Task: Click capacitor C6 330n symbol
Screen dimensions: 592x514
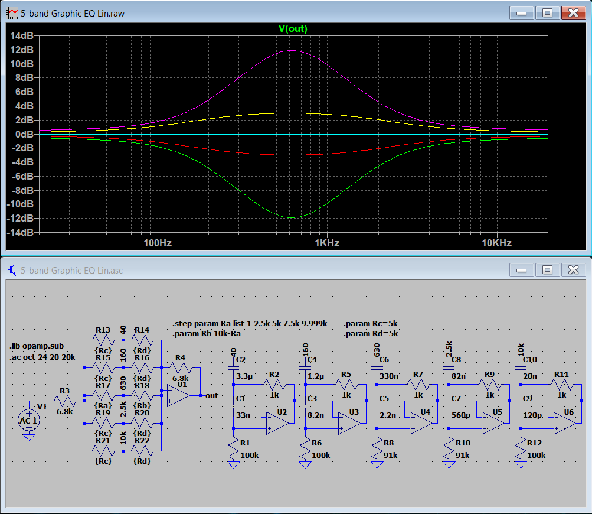Action: coord(377,367)
